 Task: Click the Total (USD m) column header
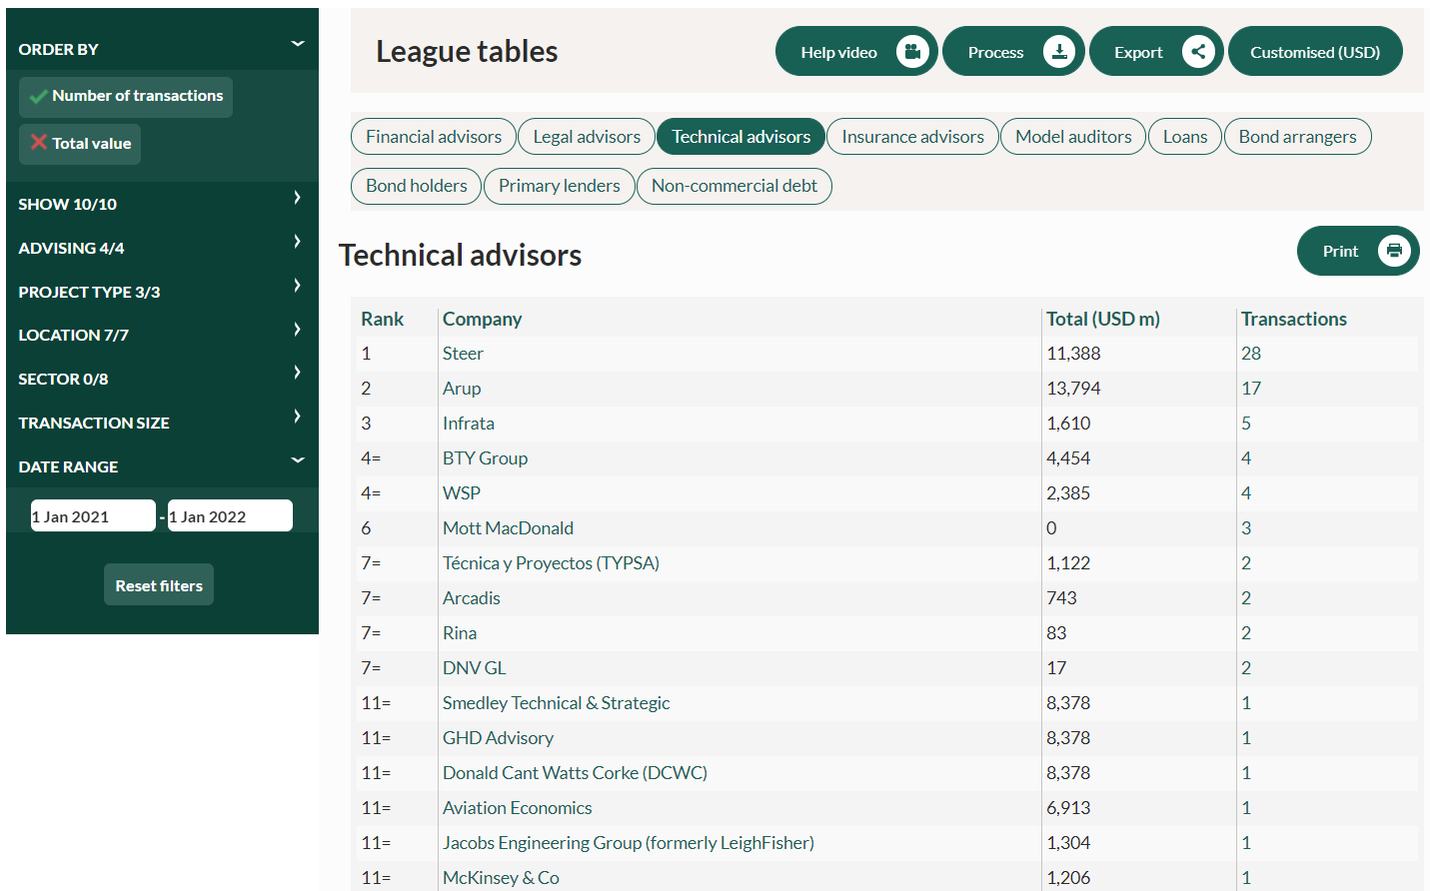pos(1103,319)
